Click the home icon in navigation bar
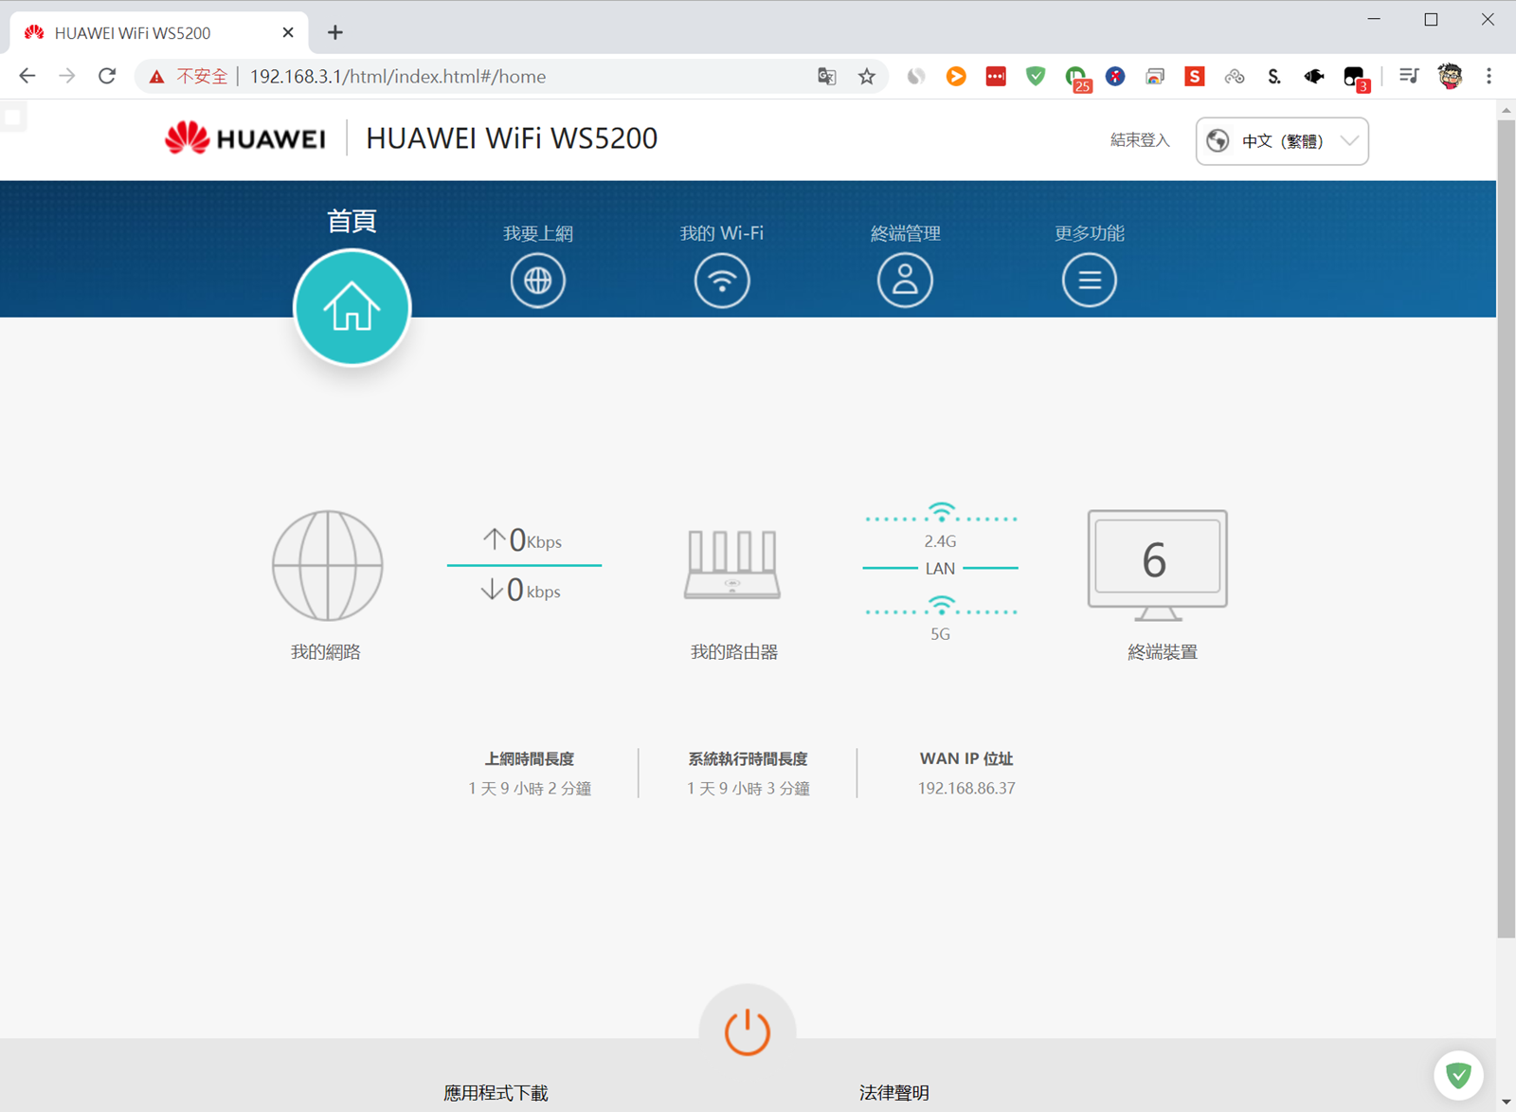 tap(352, 307)
